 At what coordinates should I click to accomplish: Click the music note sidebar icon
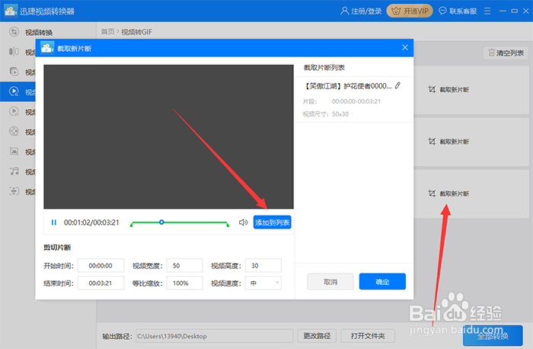click(x=14, y=171)
